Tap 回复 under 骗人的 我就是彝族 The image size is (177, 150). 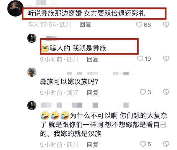[x=92, y=59]
